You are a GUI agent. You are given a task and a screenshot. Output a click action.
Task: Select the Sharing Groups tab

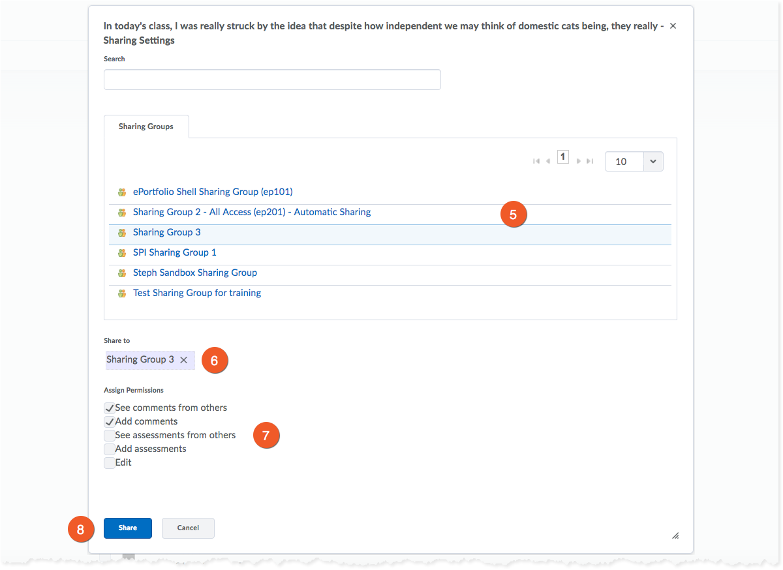point(146,127)
